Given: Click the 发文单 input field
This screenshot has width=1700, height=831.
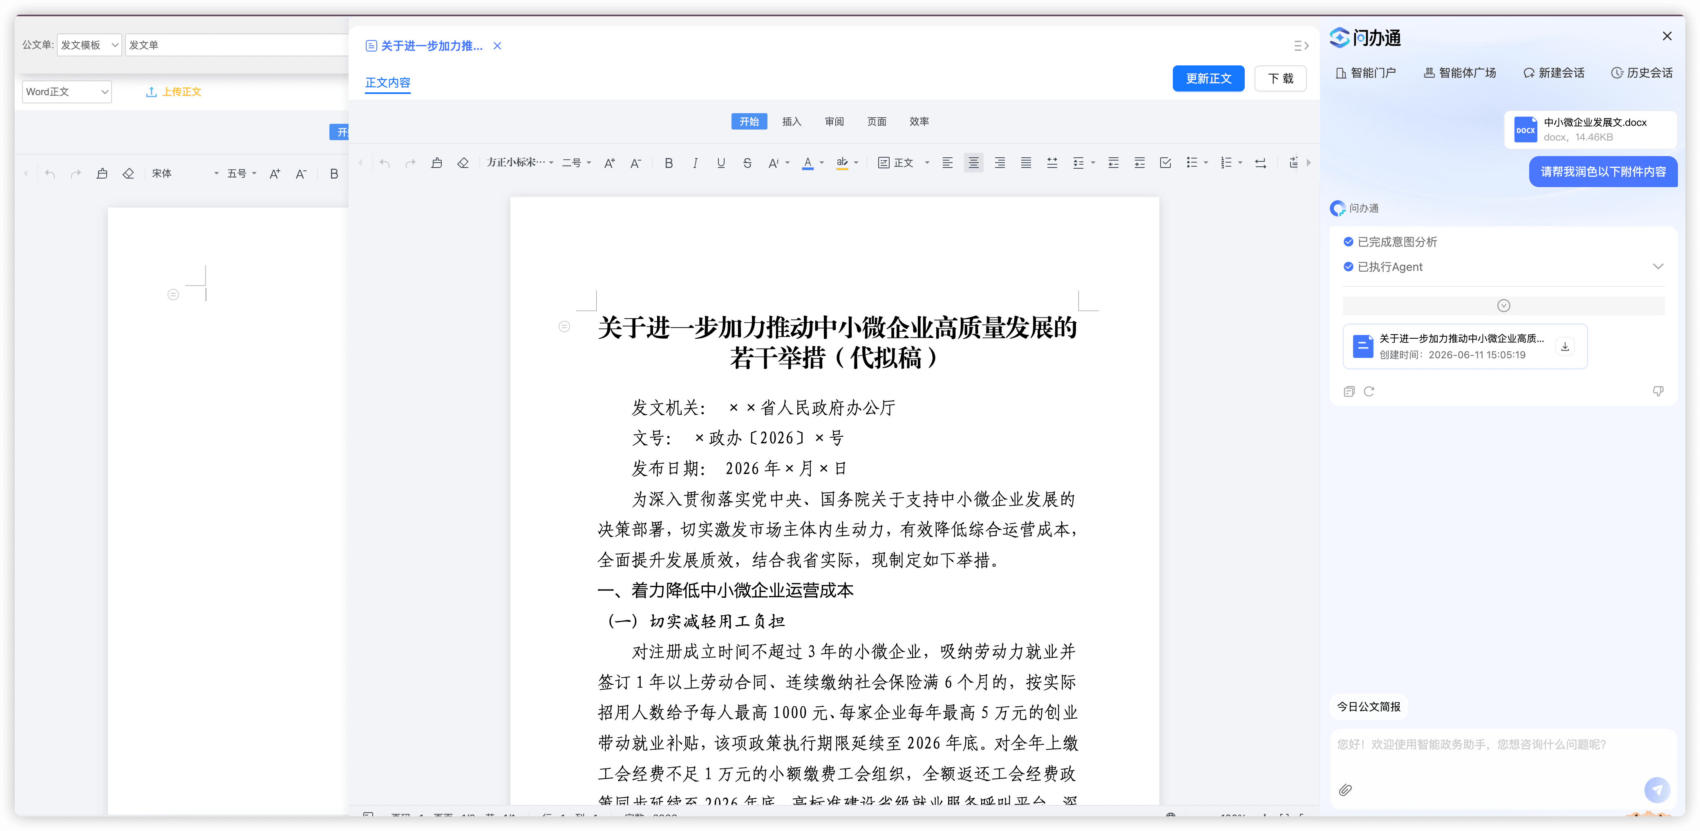Looking at the screenshot, I should [x=237, y=45].
